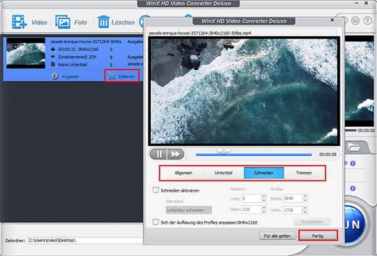Click the Angaben info icon in file row
The image size is (377, 256).
tap(55, 76)
